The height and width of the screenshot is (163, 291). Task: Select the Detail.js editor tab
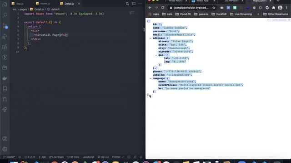[x=69, y=4]
